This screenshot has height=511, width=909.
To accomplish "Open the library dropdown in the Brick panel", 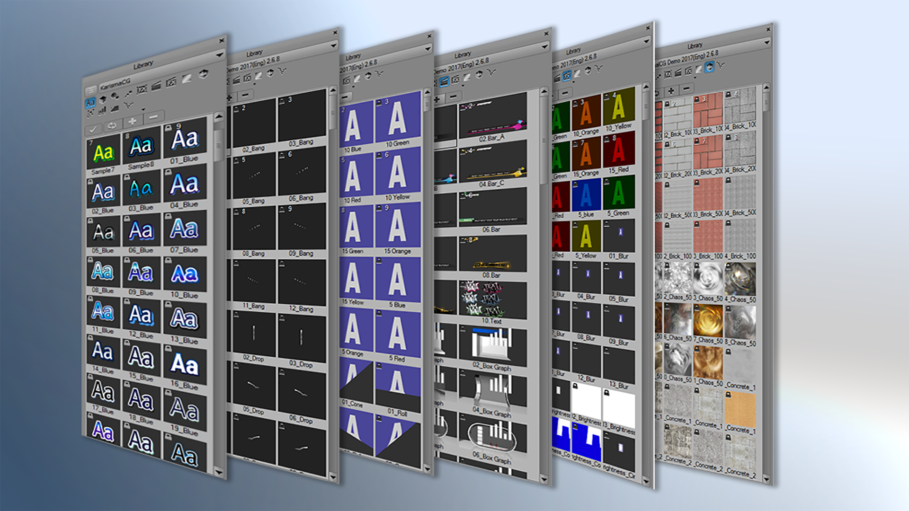I will tap(767, 43).
